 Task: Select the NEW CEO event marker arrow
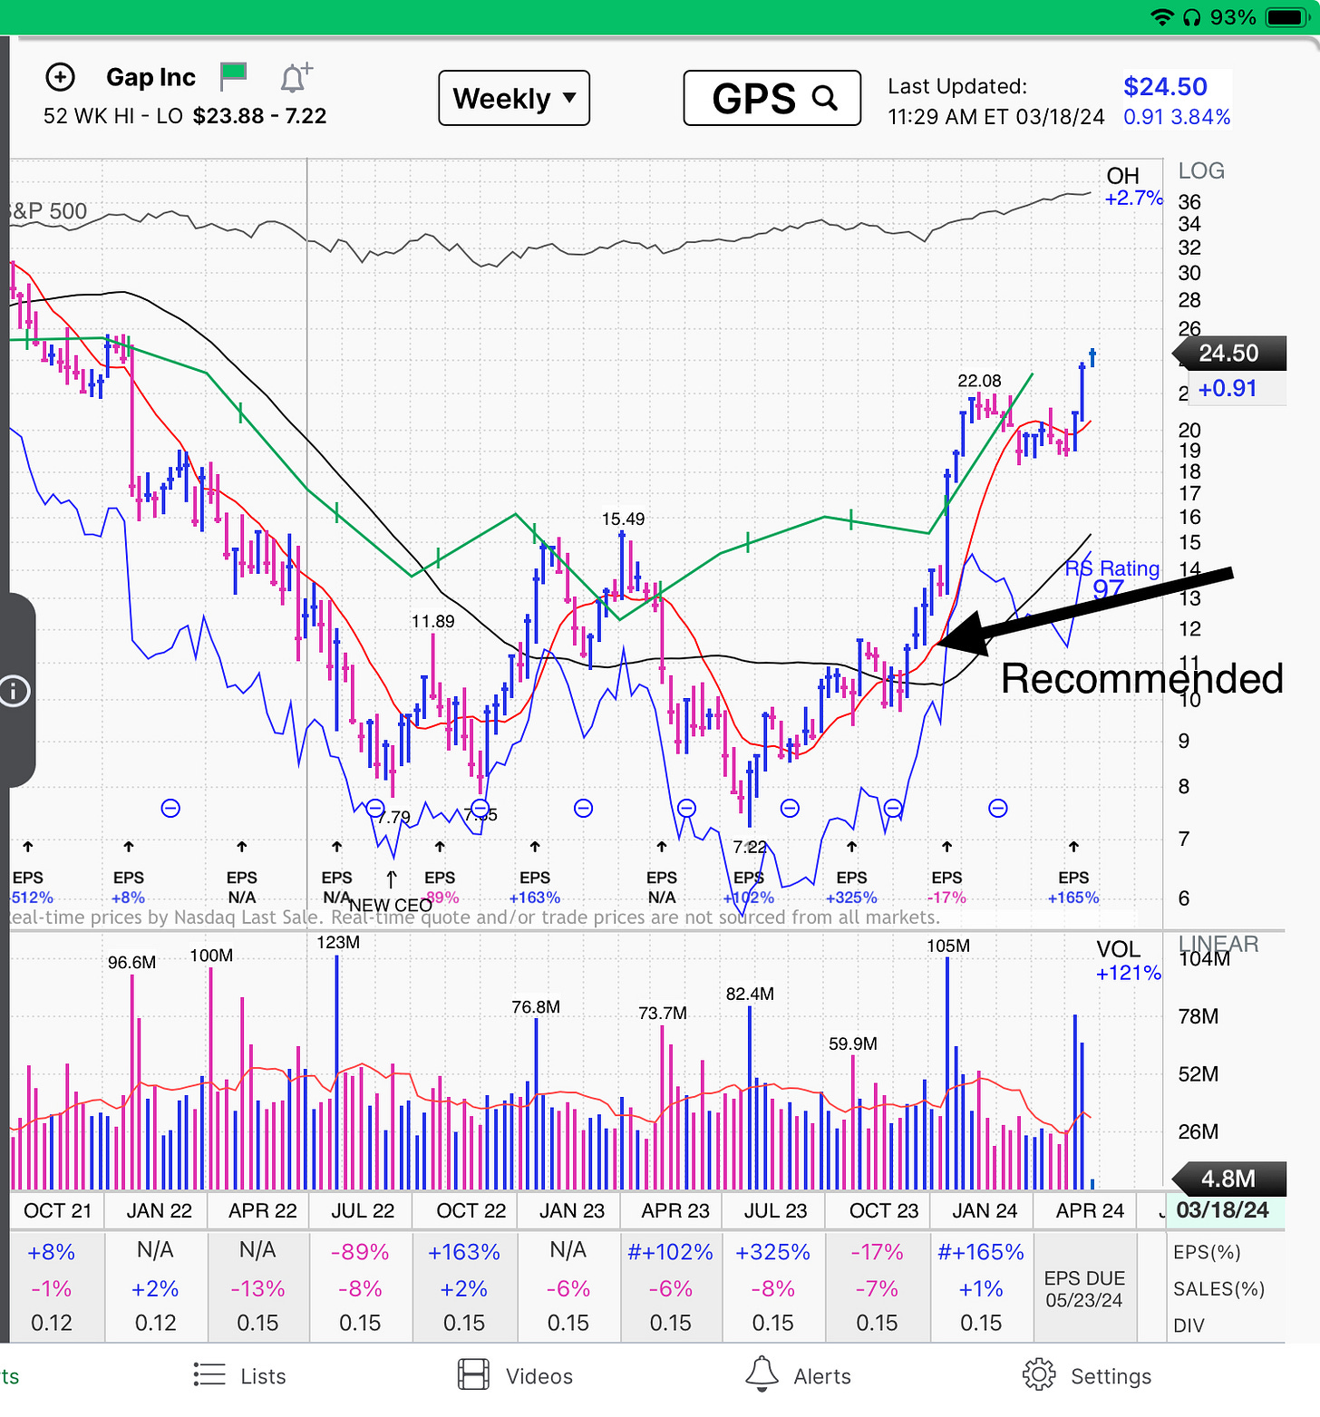click(392, 879)
